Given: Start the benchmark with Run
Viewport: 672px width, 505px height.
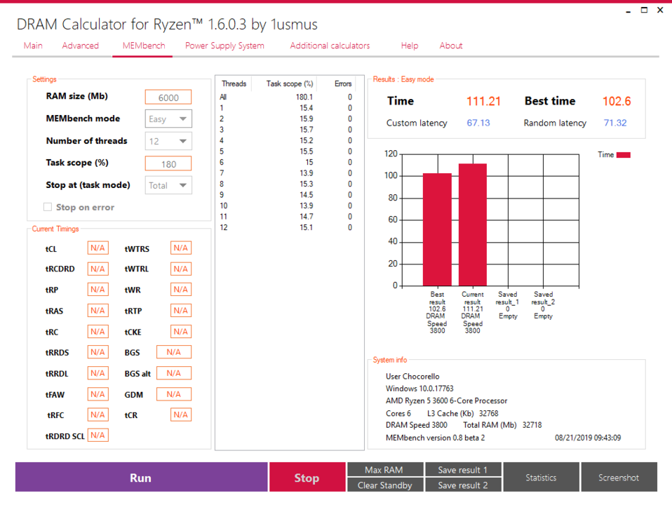Looking at the screenshot, I should [x=141, y=477].
